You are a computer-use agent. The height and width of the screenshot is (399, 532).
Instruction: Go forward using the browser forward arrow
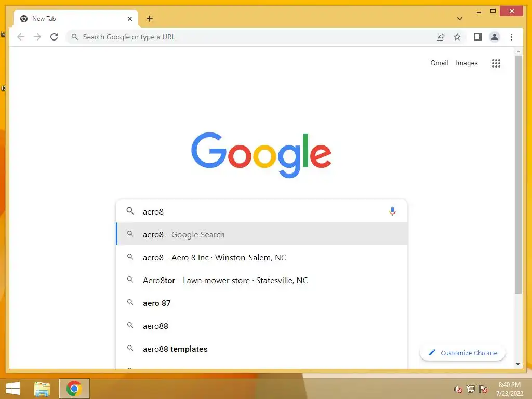coord(37,37)
